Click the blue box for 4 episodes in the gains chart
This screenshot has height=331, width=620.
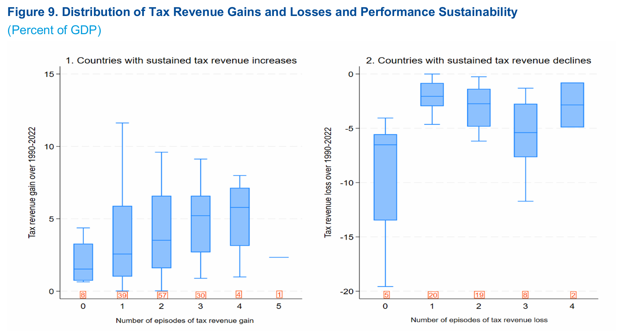click(x=240, y=217)
